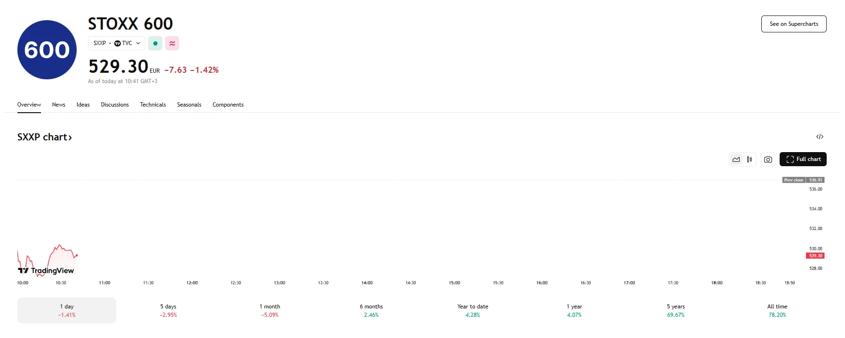Select the 5 days time range
Screen dimensions: 845x338
(x=168, y=310)
